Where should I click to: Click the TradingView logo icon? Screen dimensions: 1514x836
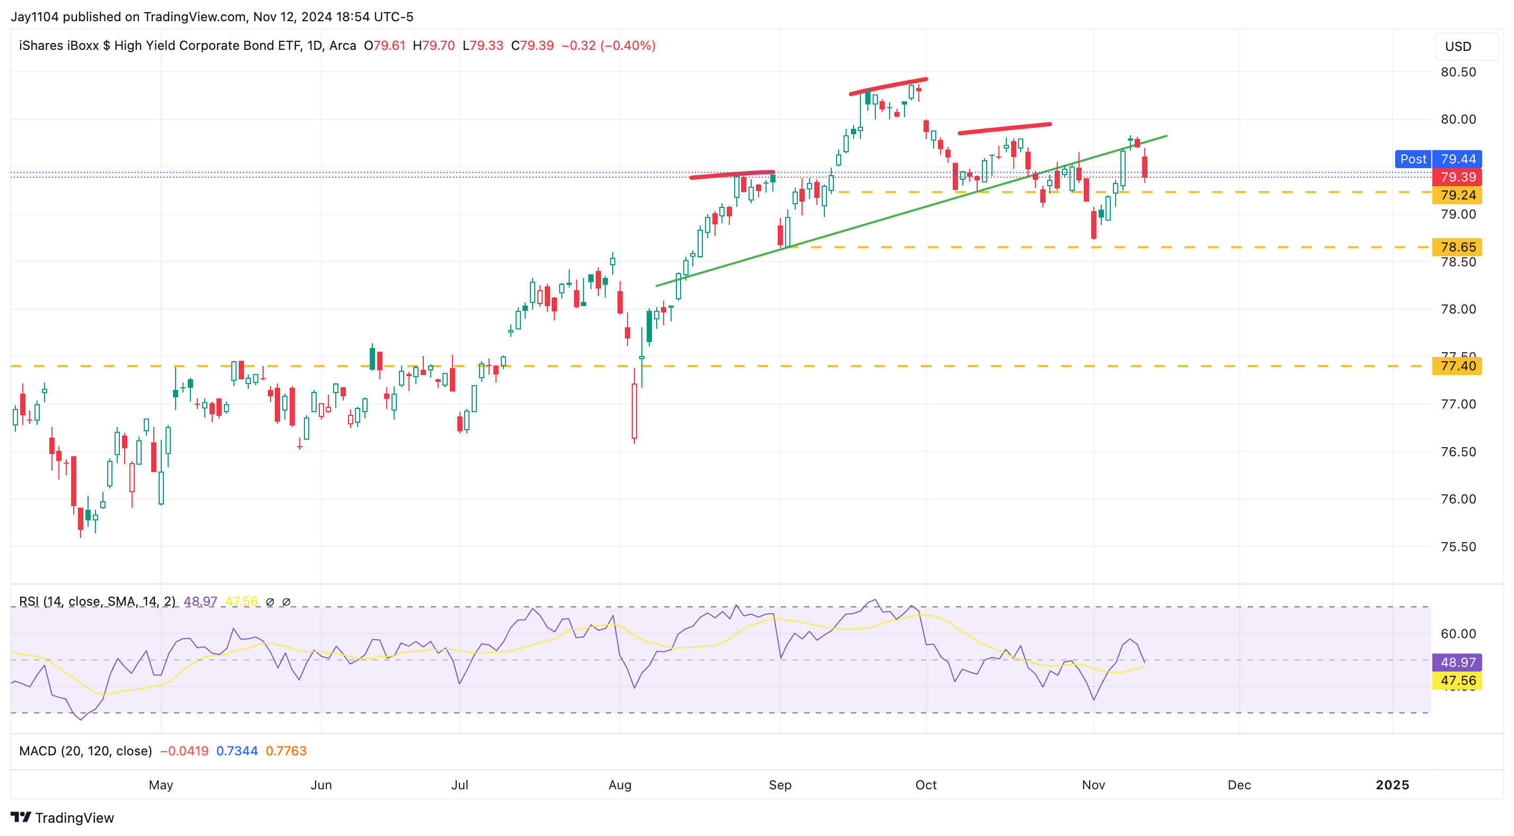(x=21, y=817)
